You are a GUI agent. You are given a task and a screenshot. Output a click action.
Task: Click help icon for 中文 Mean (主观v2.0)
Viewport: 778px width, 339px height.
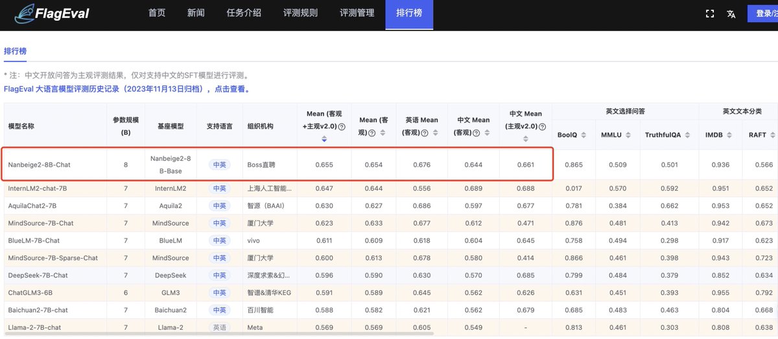(x=541, y=126)
